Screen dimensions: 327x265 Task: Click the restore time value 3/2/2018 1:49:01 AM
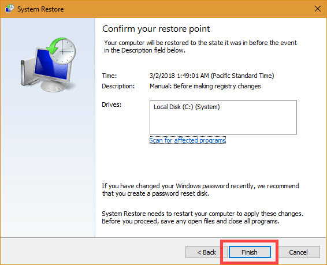[179, 76]
